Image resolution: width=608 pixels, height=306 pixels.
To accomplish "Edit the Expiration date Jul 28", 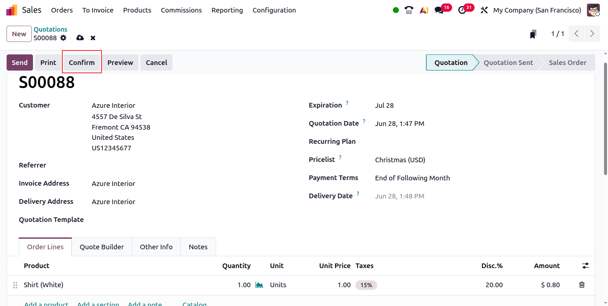I will pyautogui.click(x=384, y=106).
